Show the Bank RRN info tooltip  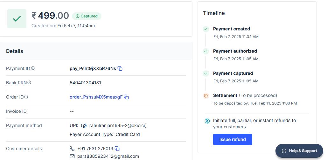[29, 82]
